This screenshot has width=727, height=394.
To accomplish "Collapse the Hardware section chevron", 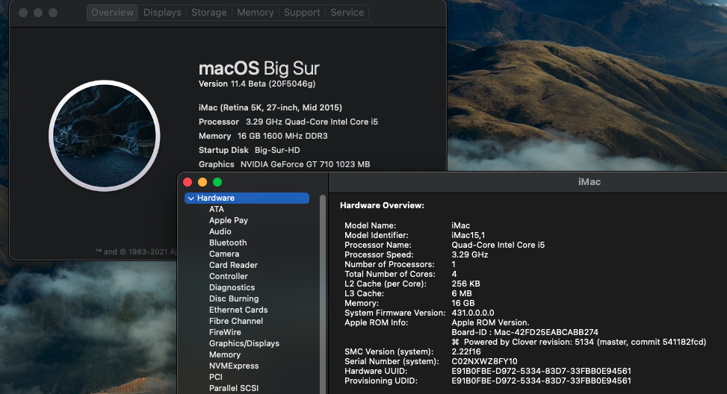I will 191,198.
